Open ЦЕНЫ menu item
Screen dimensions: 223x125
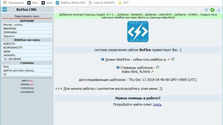27,51
